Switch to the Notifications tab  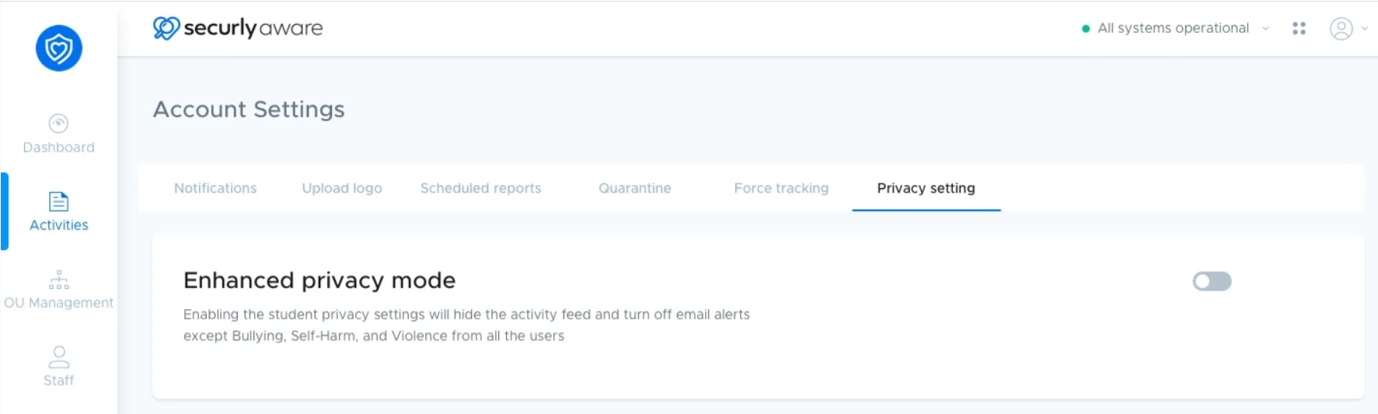tap(215, 188)
